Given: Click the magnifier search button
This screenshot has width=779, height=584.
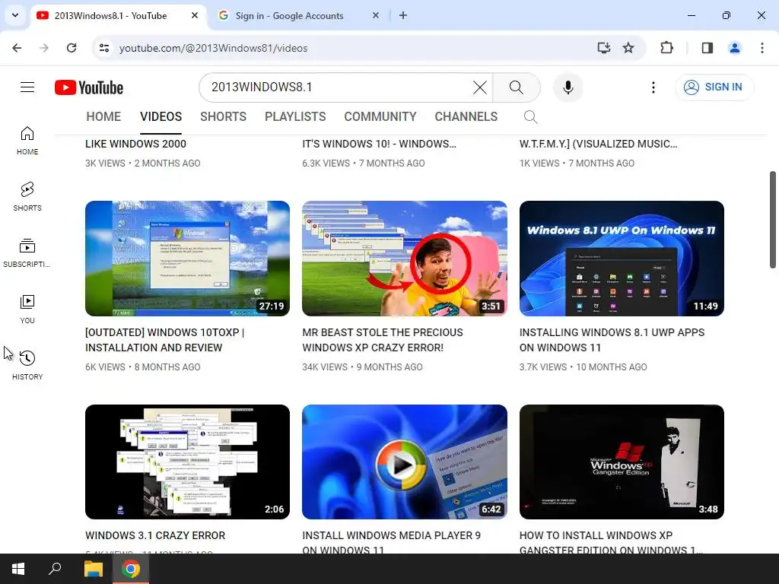Looking at the screenshot, I should (x=517, y=87).
